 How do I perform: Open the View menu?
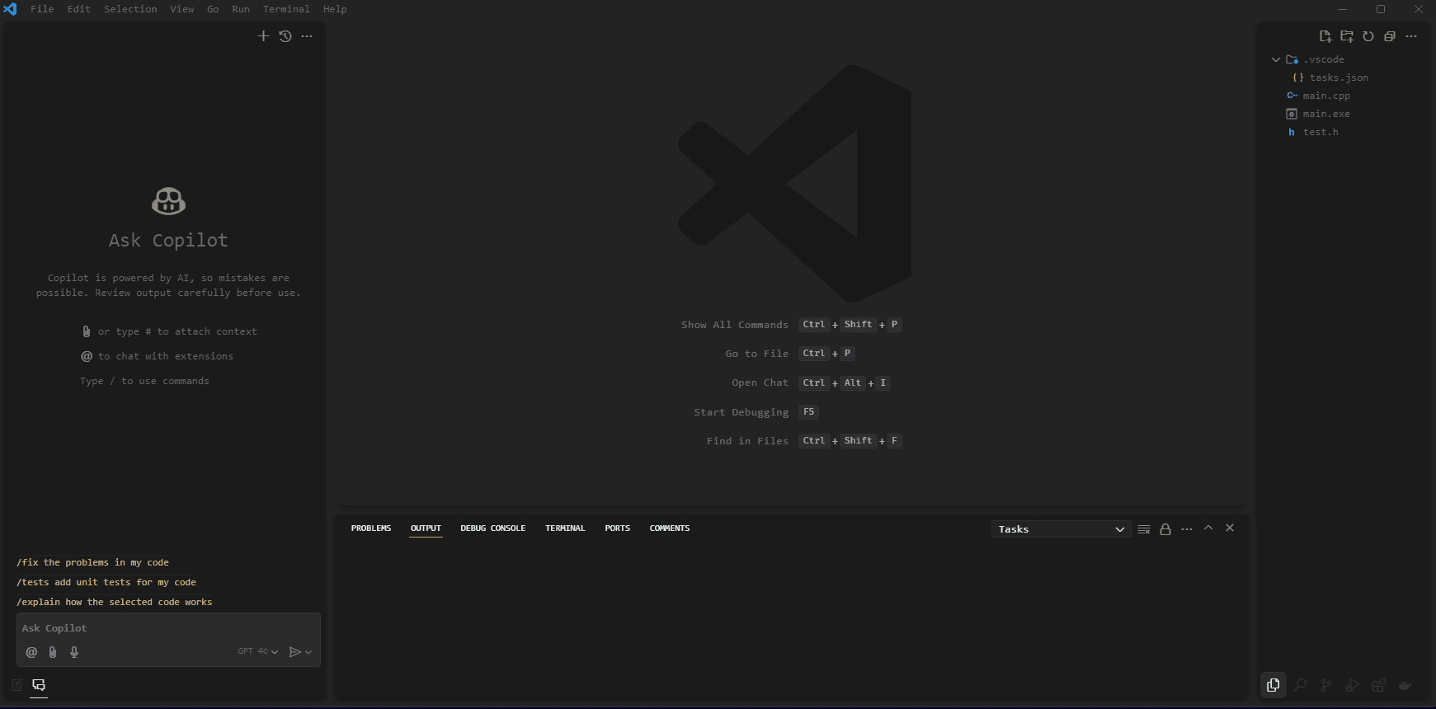click(x=182, y=9)
